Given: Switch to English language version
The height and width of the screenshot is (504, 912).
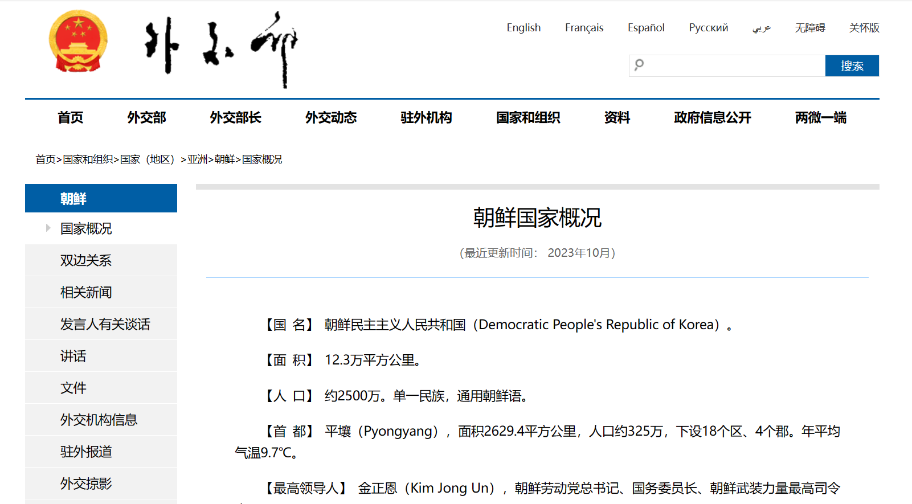Looking at the screenshot, I should pos(523,28).
